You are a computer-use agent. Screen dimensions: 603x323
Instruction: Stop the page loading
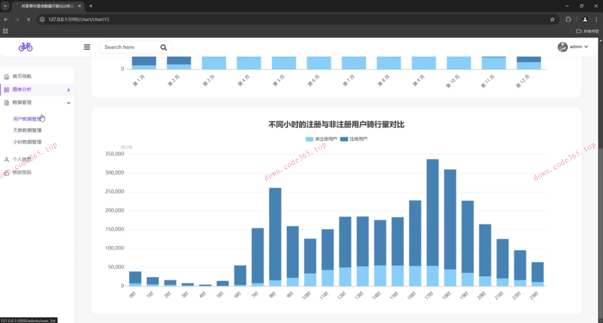[x=29, y=19]
